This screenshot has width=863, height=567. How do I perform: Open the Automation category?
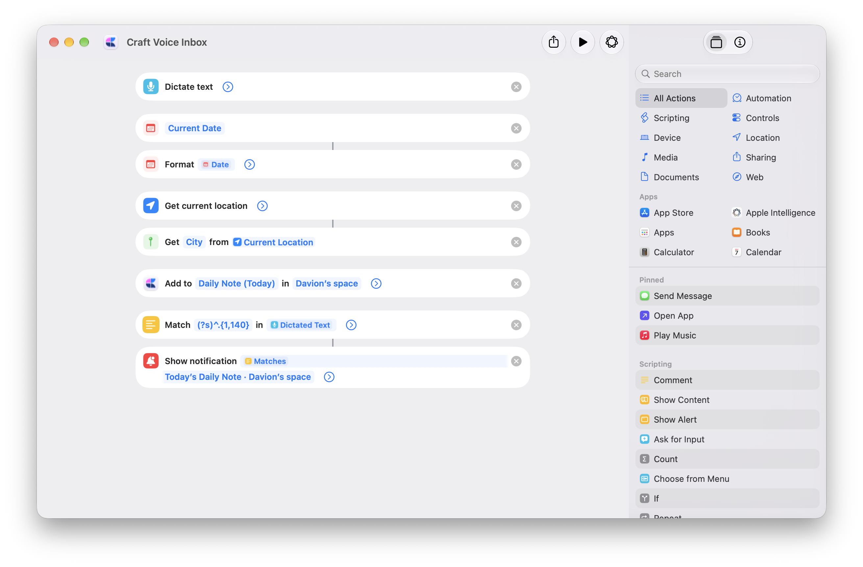773,98
